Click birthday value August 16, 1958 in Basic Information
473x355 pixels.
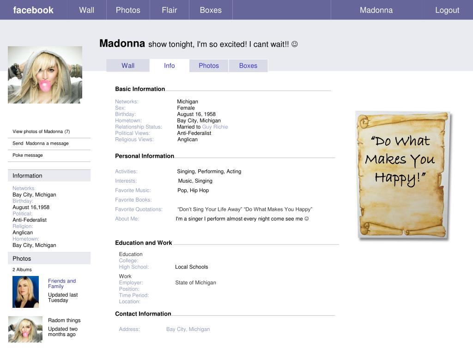coord(196,114)
